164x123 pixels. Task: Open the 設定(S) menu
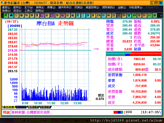17,11
